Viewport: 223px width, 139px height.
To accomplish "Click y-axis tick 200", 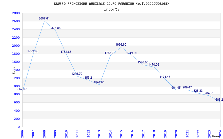I will [17, 119].
